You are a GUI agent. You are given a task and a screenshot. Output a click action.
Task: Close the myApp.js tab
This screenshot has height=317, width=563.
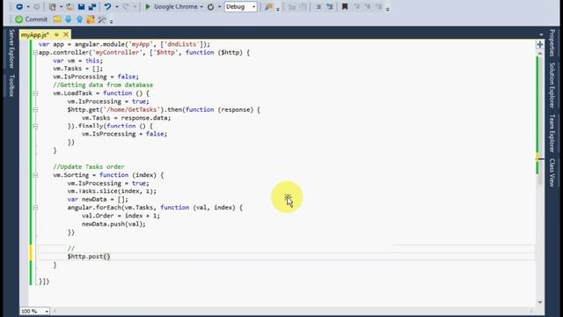(x=66, y=34)
